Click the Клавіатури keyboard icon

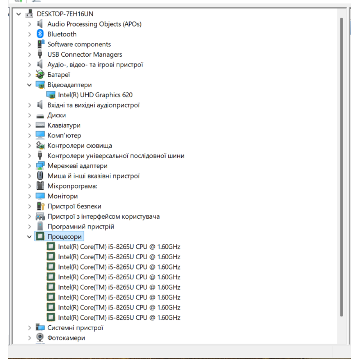[x=40, y=125]
